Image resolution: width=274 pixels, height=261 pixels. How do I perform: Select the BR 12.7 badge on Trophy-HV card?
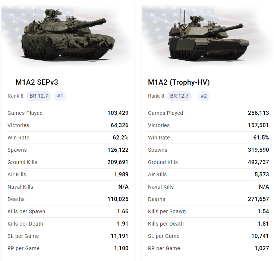(x=179, y=96)
